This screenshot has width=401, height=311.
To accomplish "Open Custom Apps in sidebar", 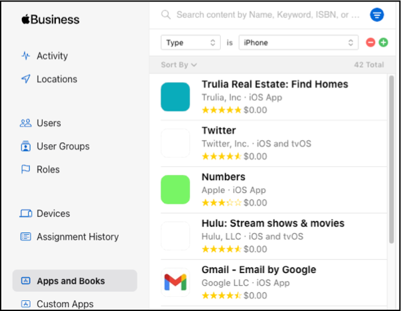I will click(x=65, y=304).
